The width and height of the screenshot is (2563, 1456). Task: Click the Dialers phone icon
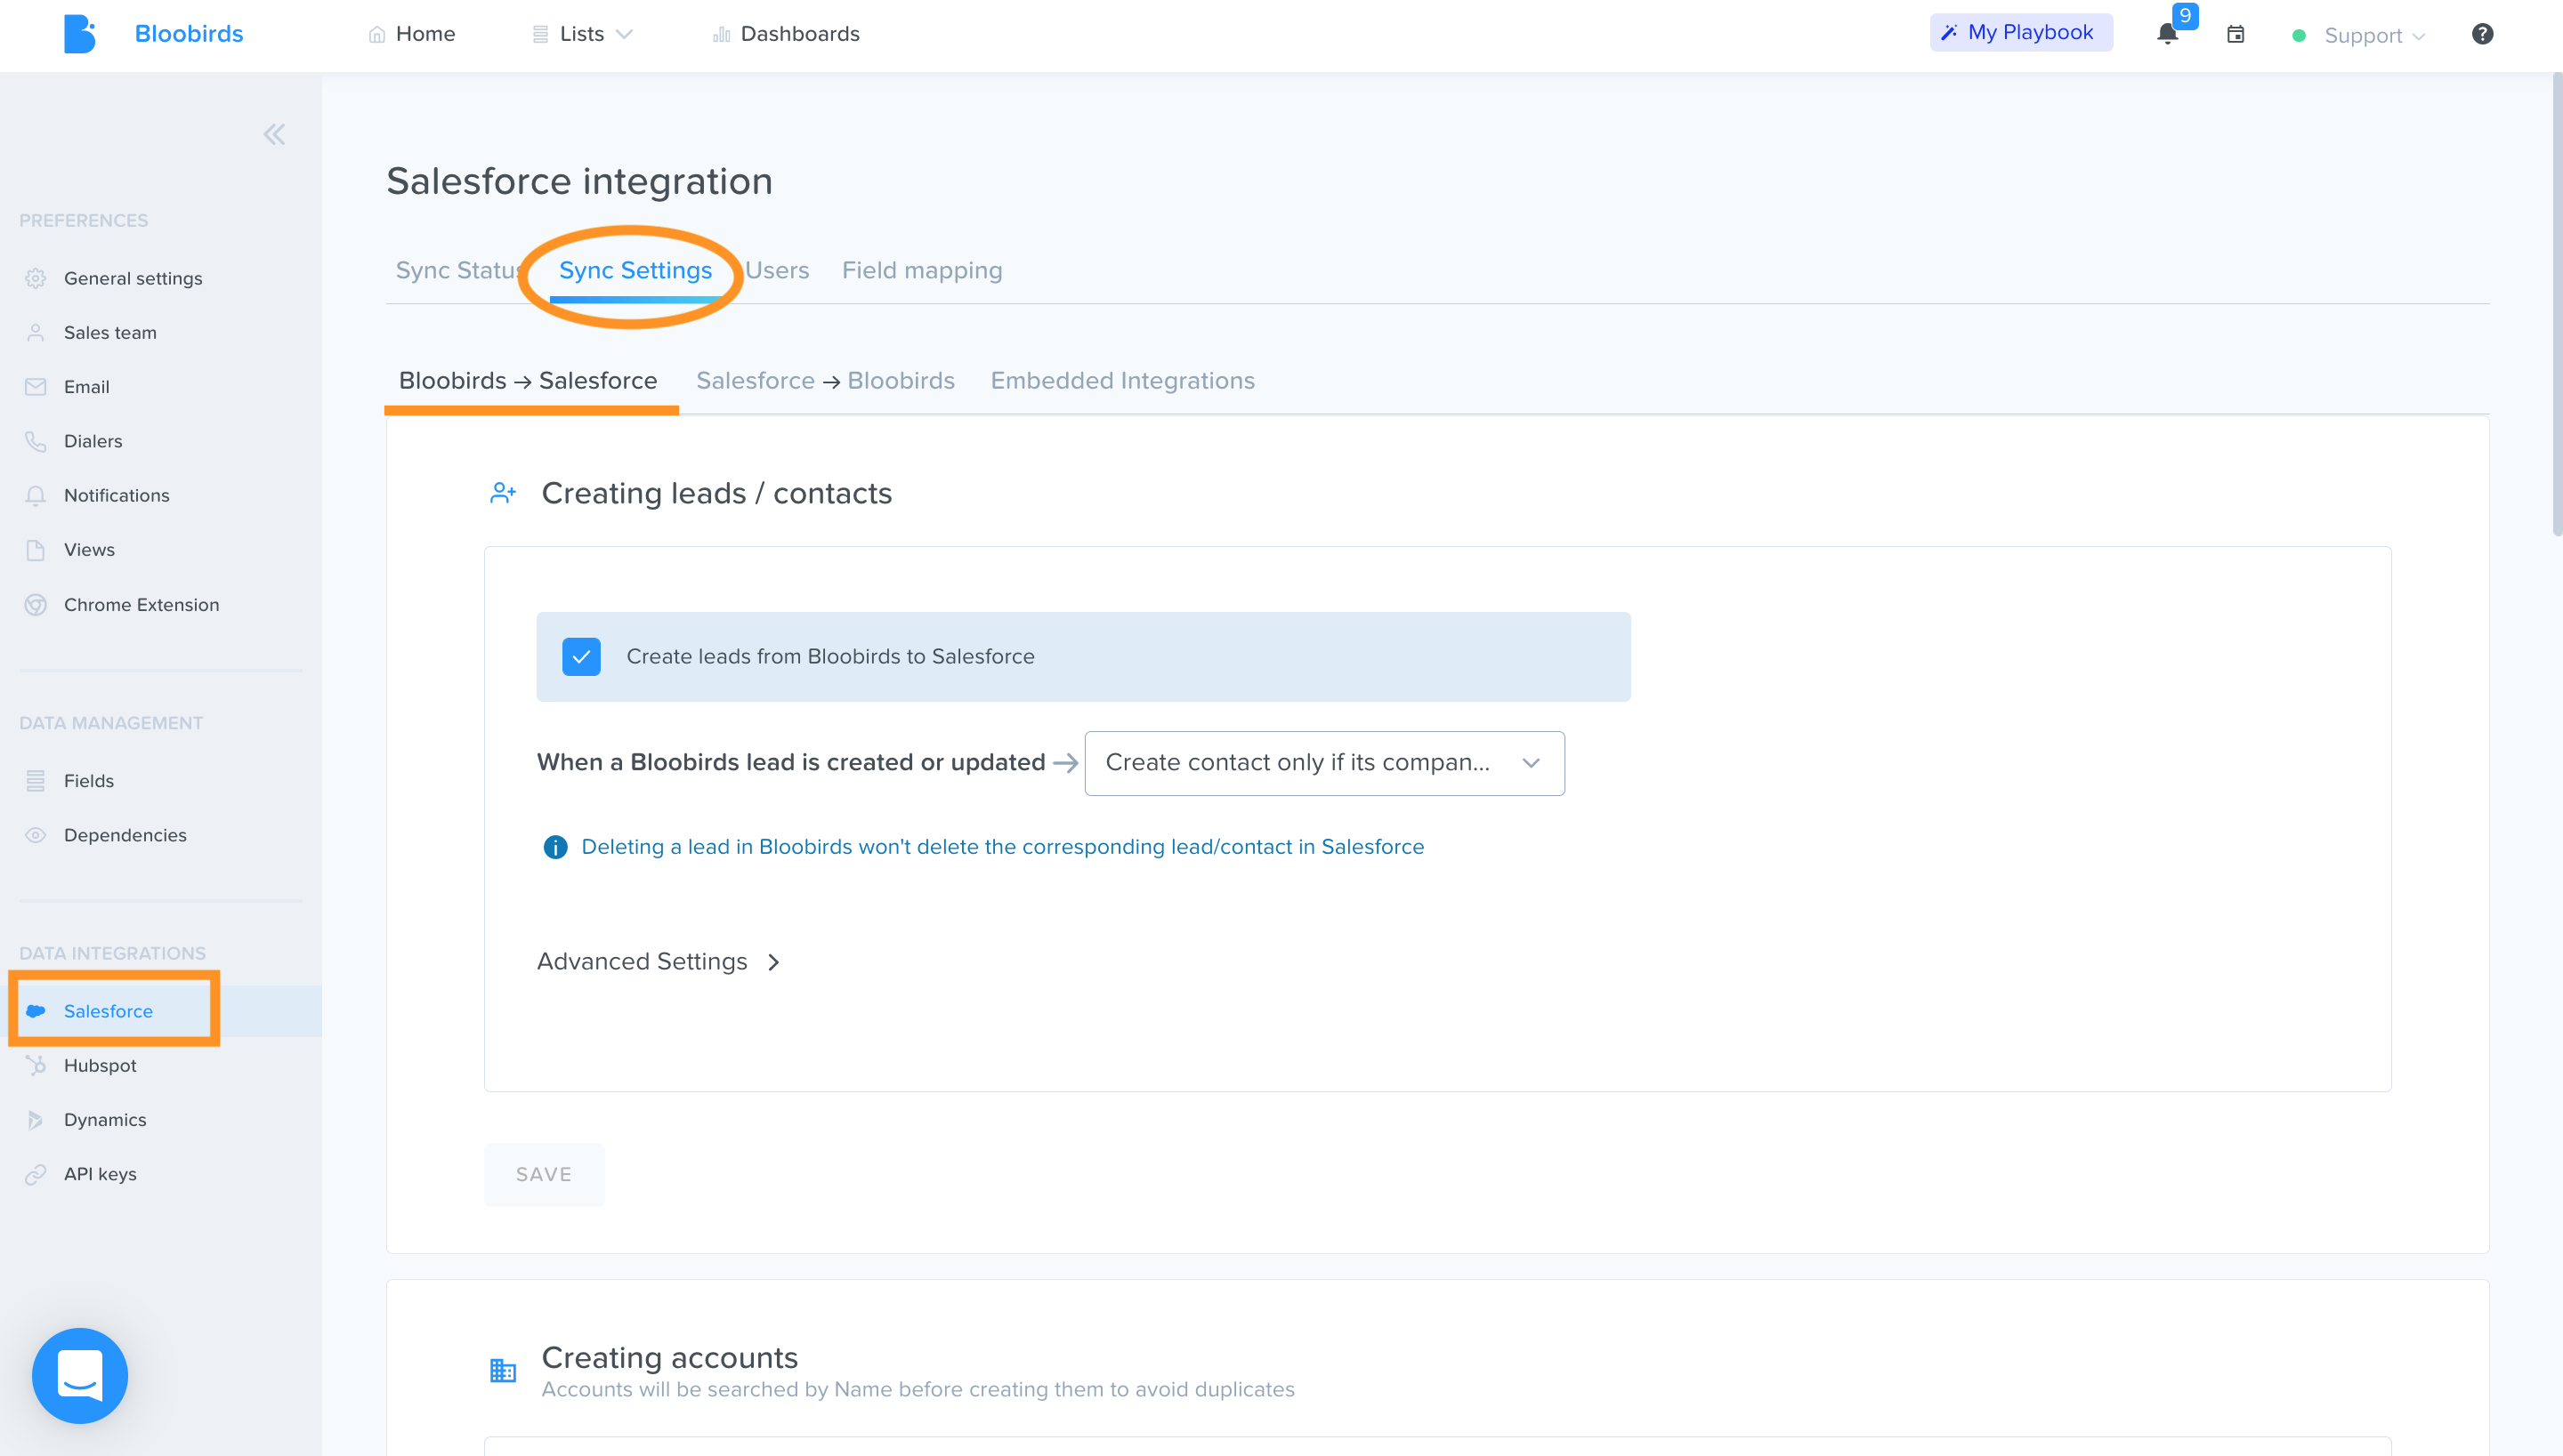[x=36, y=441]
